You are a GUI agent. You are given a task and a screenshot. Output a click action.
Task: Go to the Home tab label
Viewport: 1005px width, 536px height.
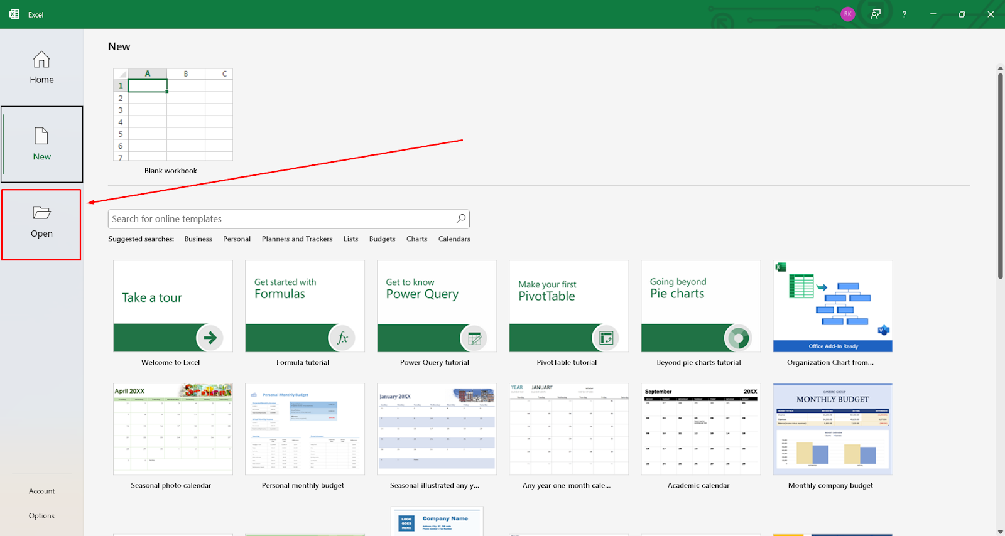point(41,80)
